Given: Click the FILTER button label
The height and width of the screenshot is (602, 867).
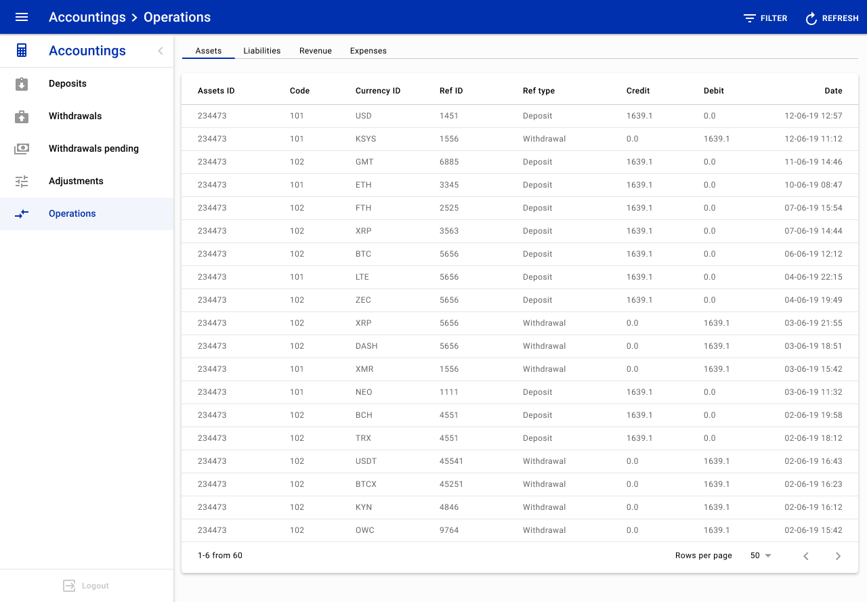Looking at the screenshot, I should [774, 18].
